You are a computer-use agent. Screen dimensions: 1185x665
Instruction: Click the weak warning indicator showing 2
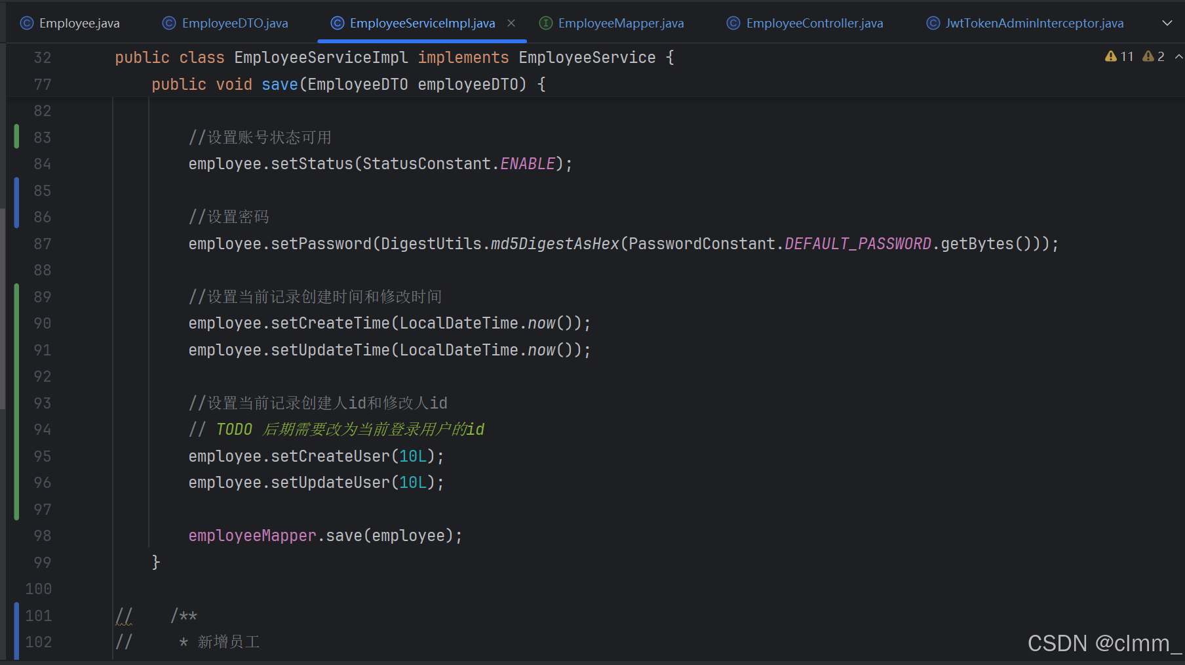pos(1154,56)
